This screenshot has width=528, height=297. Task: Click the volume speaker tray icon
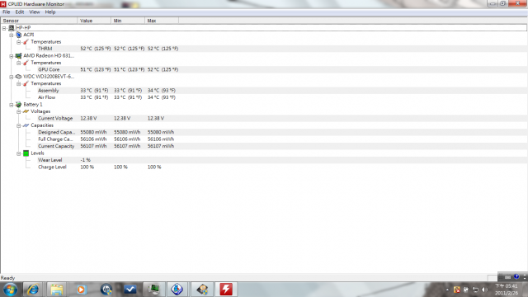tap(484, 290)
